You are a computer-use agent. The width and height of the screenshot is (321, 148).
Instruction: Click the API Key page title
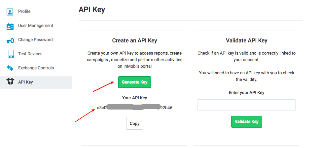tap(92, 10)
